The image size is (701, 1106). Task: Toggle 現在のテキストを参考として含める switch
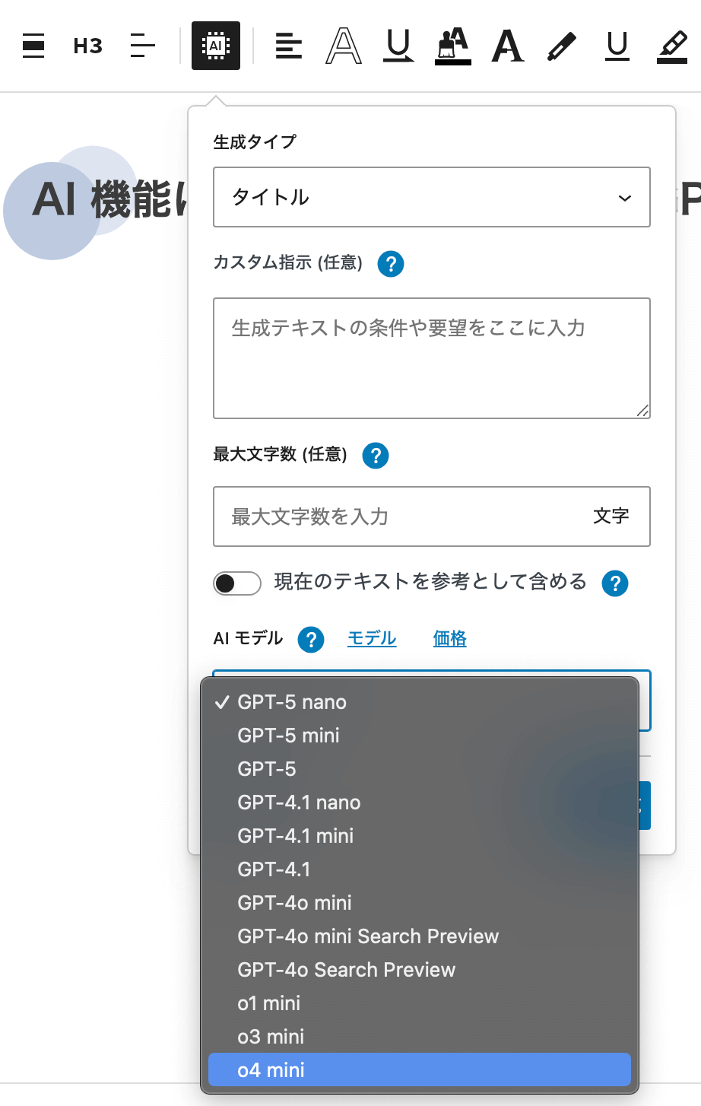click(x=237, y=583)
